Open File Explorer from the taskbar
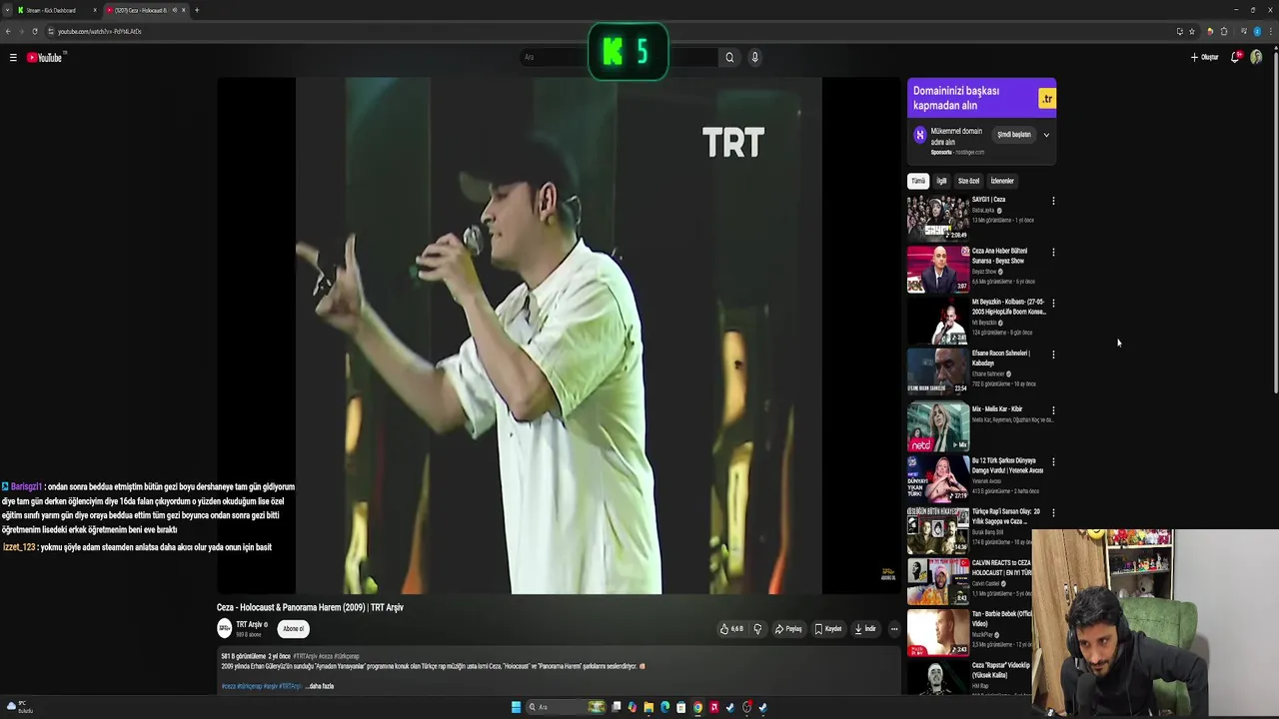This screenshot has width=1279, height=719. 648,707
